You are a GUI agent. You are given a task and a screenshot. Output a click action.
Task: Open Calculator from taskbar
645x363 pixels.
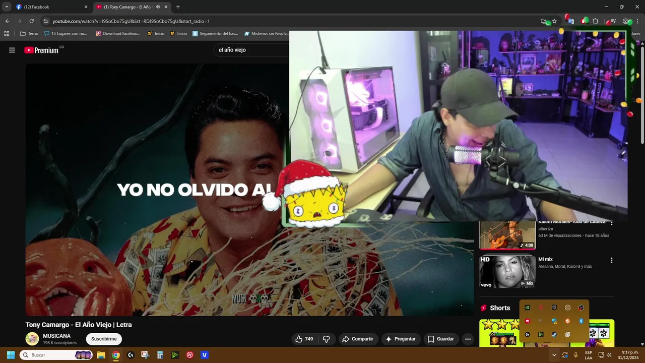pyautogui.click(x=160, y=355)
